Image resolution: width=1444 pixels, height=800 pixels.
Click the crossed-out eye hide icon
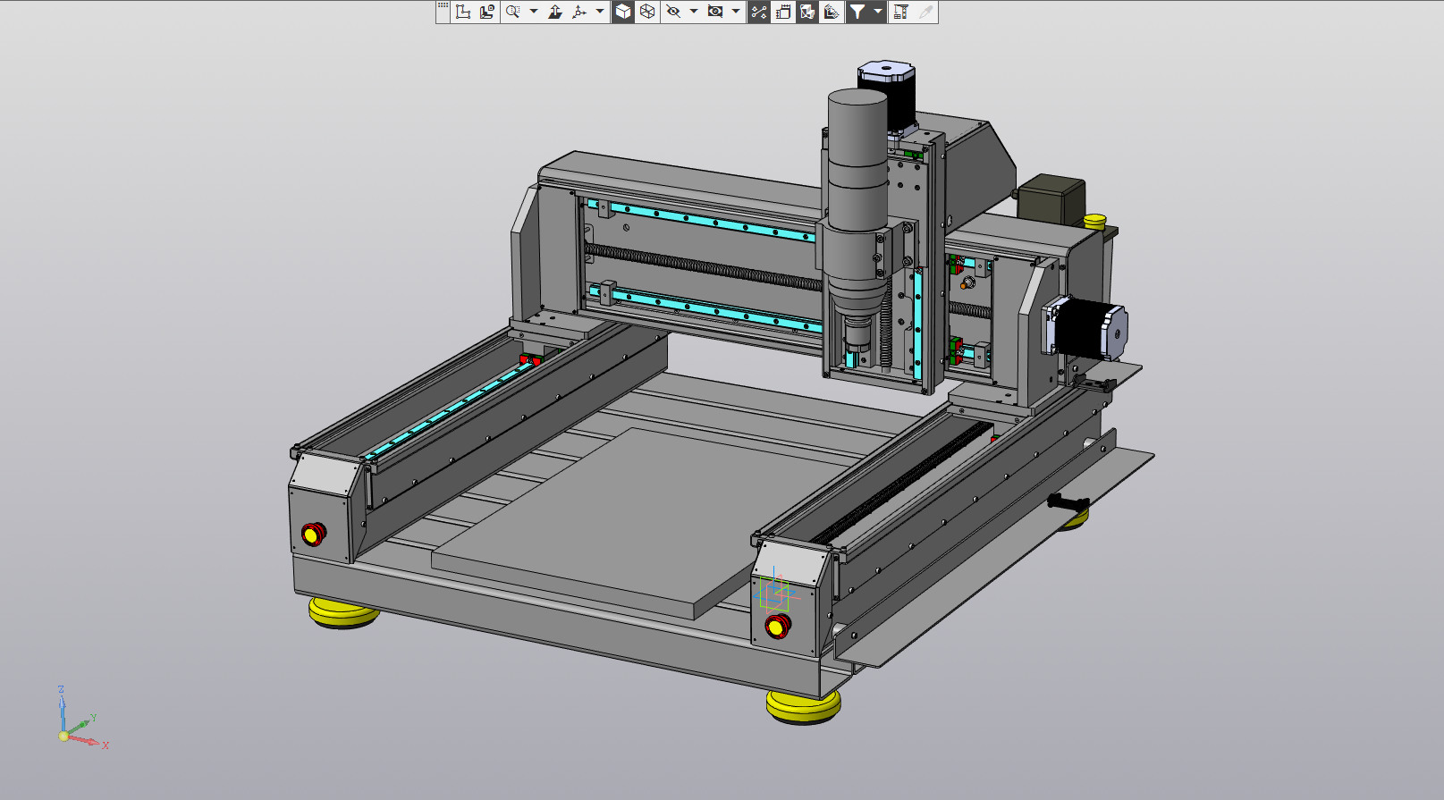pyautogui.click(x=673, y=12)
